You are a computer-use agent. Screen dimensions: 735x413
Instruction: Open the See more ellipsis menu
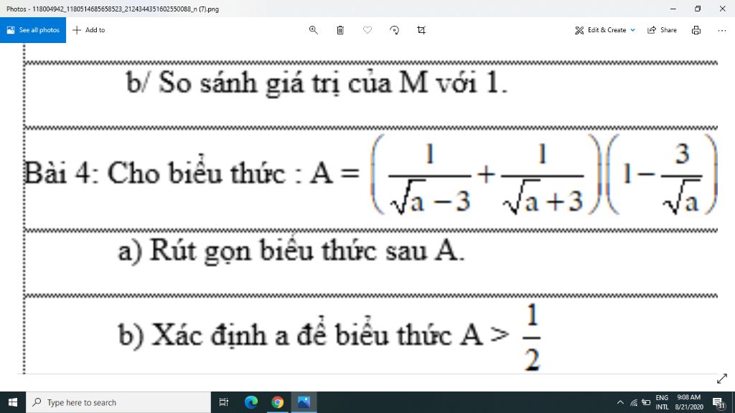click(722, 30)
